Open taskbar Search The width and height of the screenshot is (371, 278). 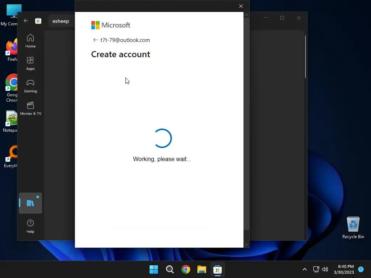(170, 269)
